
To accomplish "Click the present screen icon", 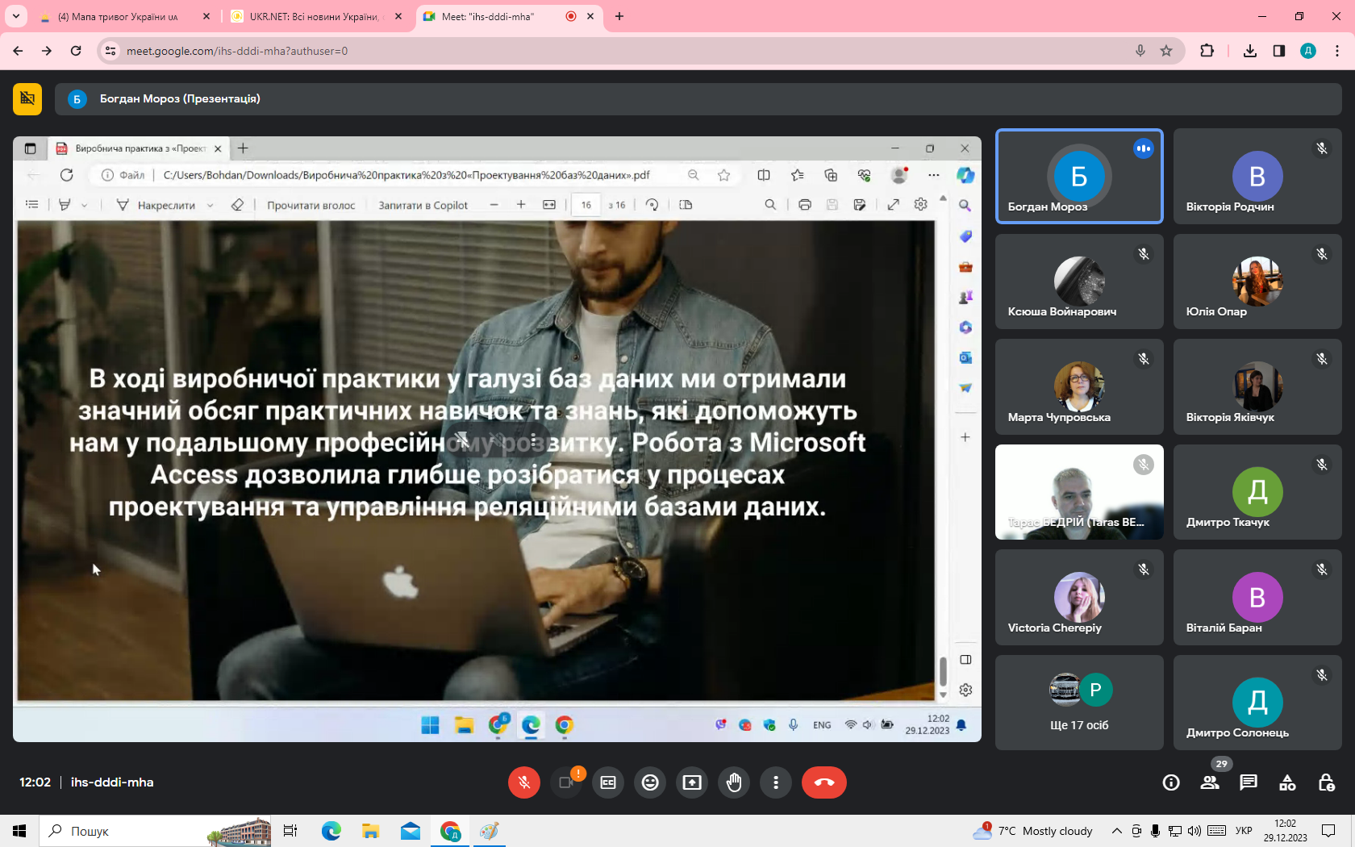I will (x=692, y=782).
